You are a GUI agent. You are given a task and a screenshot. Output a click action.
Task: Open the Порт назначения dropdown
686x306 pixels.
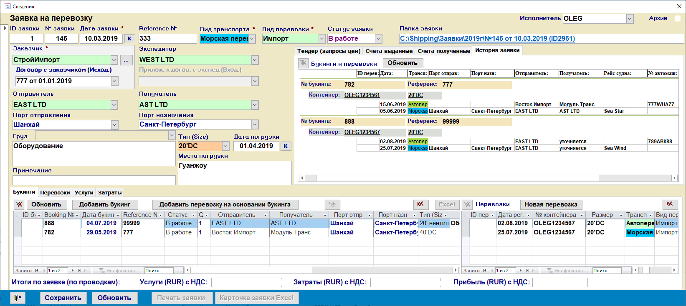[x=255, y=124]
